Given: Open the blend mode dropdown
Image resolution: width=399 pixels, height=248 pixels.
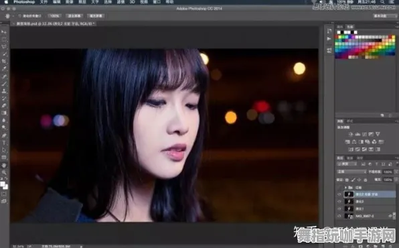Looking at the screenshot, I should (x=351, y=172).
